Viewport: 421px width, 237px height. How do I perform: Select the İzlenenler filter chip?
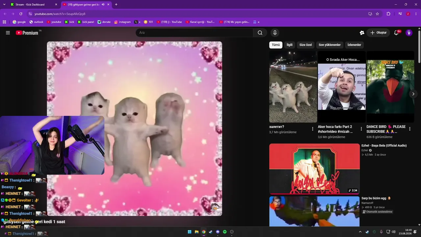[354, 45]
